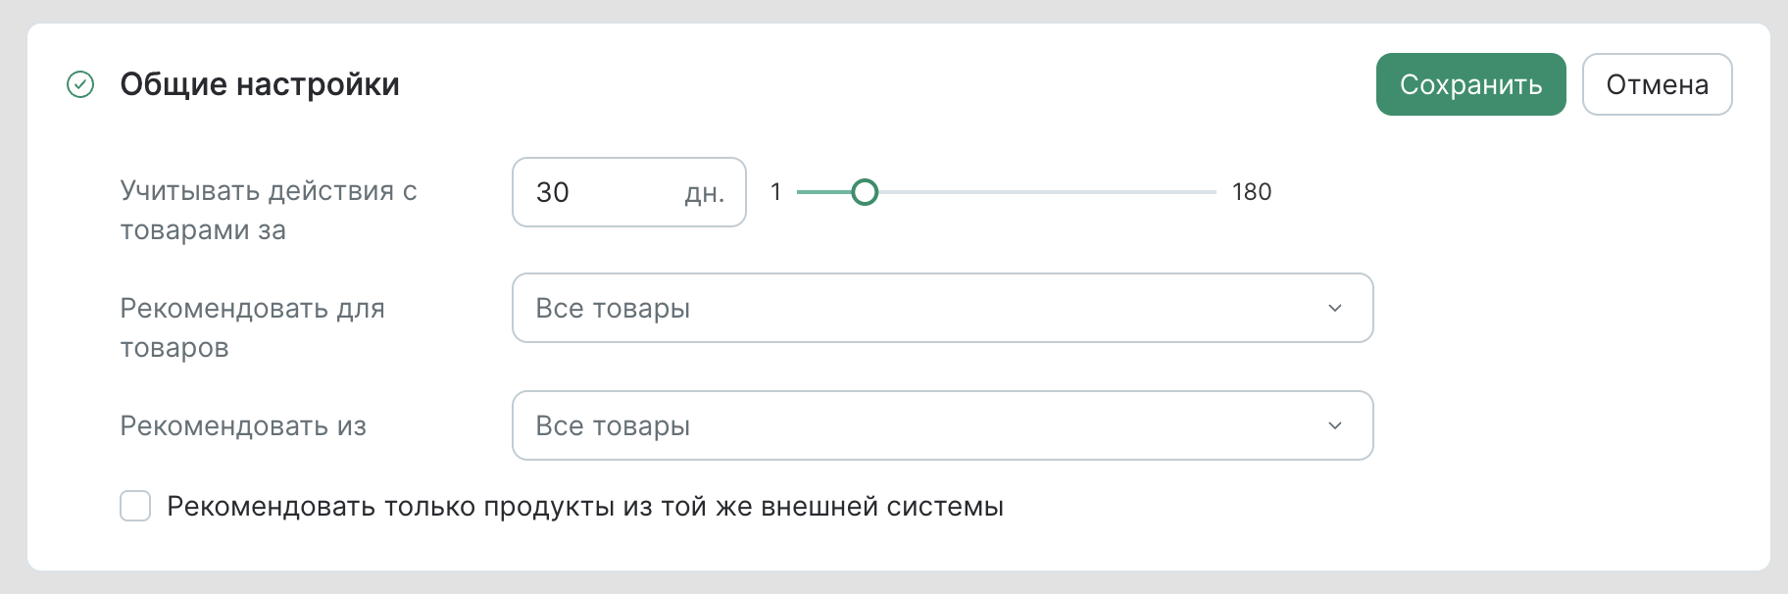The image size is (1788, 594).
Task: Click the Общие настройки section heading
Action: click(x=259, y=84)
